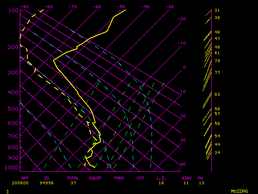The height and width of the screenshot is (194, 258).
Task: Click the L.I. header label
Action: (161, 178)
